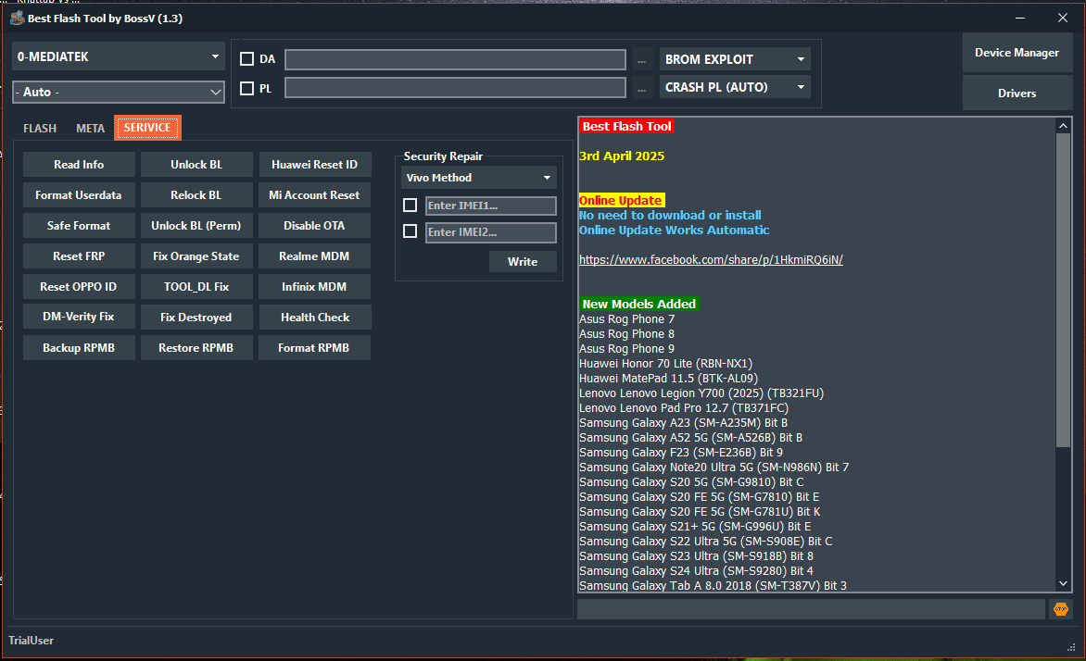Click 'Lenovo Lenovo Pad Pro 12.7 (TB371FC)' line
Image resolution: width=1086 pixels, height=661 pixels.
click(x=684, y=408)
